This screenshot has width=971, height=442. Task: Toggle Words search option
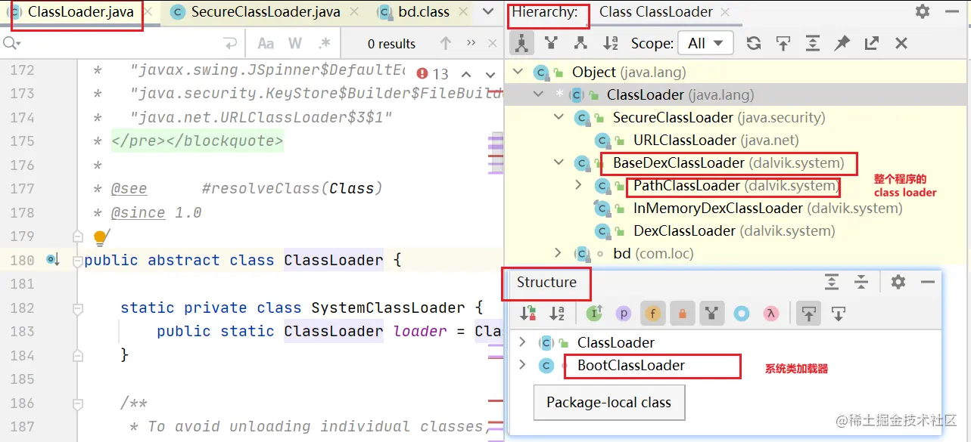click(295, 43)
